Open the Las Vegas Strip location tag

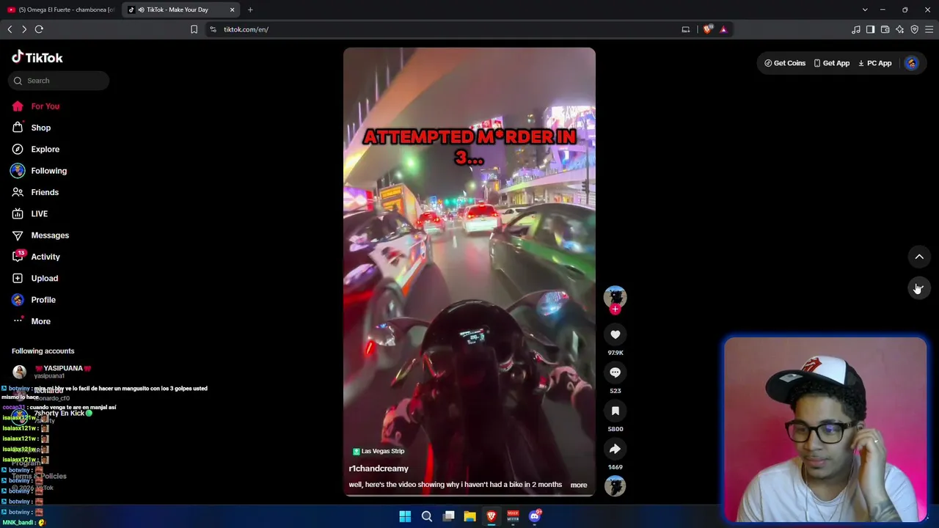pos(379,451)
